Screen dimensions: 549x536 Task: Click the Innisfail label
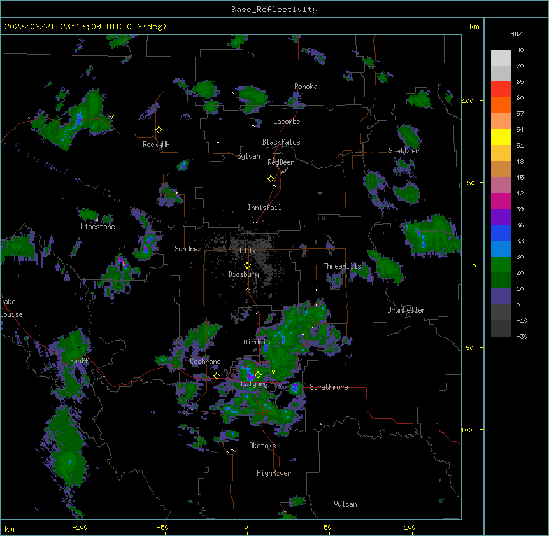tap(264, 208)
